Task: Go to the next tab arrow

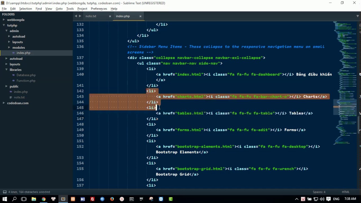Action: pyautogui.click(x=80, y=16)
